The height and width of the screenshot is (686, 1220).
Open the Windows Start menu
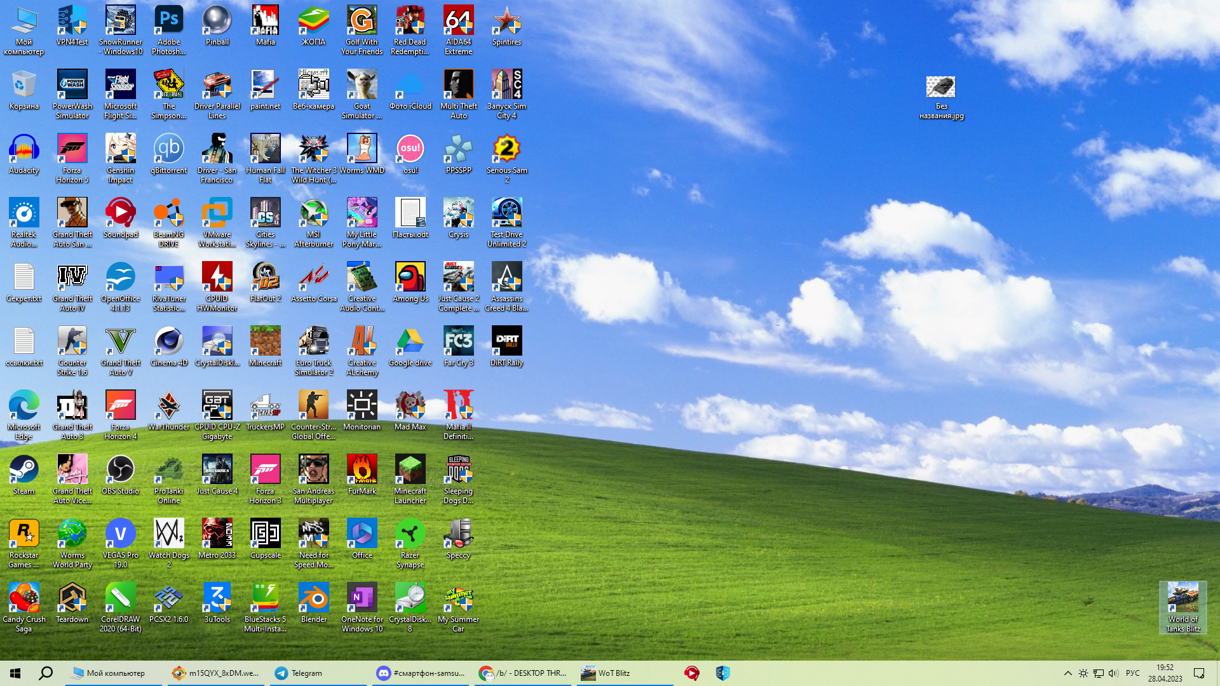[x=15, y=673]
